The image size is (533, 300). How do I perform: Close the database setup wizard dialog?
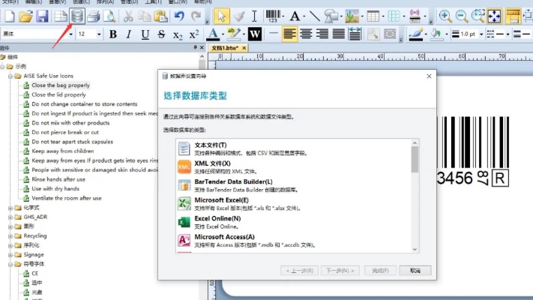[x=429, y=76]
